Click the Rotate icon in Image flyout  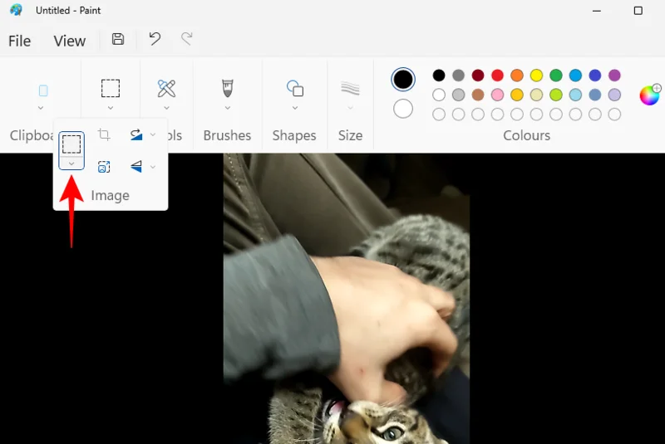[136, 134]
